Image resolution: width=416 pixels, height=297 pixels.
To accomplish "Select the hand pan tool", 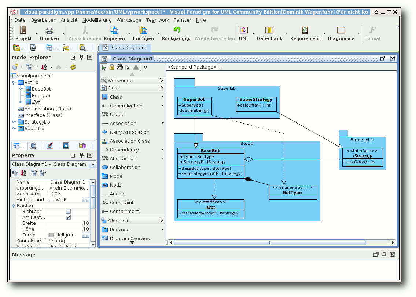I will pyautogui.click(x=120, y=67).
